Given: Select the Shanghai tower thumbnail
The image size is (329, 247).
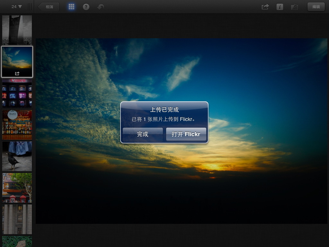Looking at the screenshot, I should [17, 30].
